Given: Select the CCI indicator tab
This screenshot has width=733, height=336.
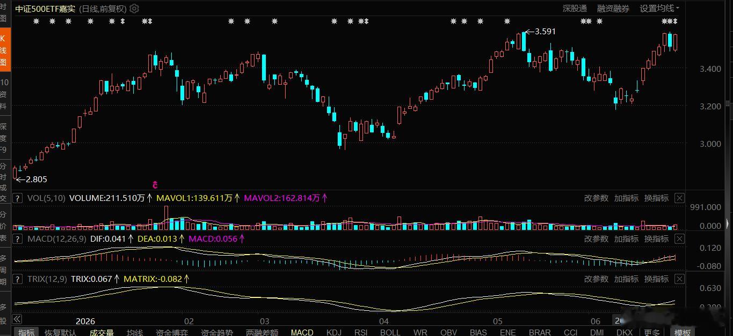Looking at the screenshot, I should 570,332.
